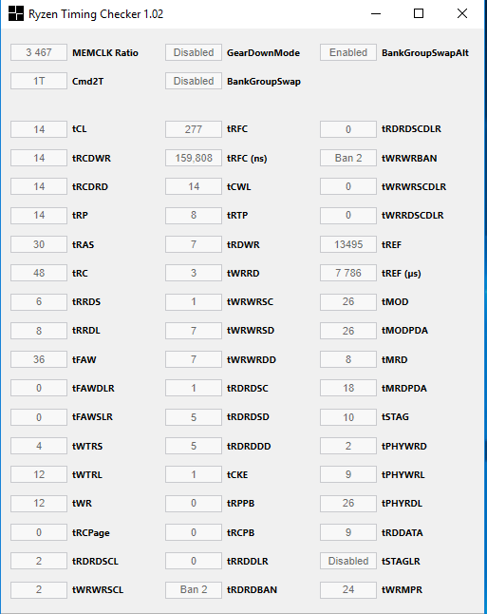Image resolution: width=487 pixels, height=614 pixels.
Task: Click the BankGroupSwap Disabled field
Action: tap(194, 81)
